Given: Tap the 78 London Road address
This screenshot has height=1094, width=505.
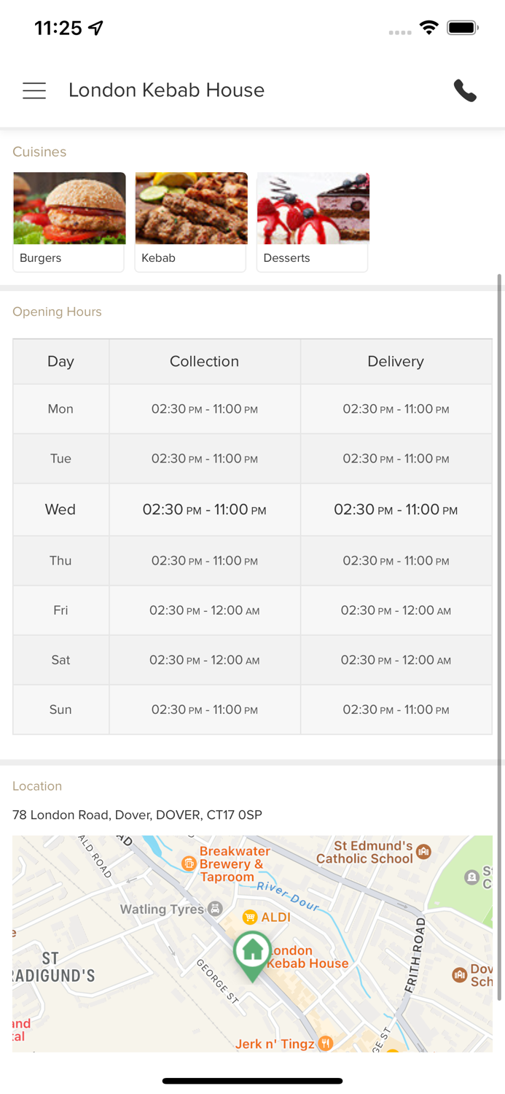Looking at the screenshot, I should (x=137, y=815).
